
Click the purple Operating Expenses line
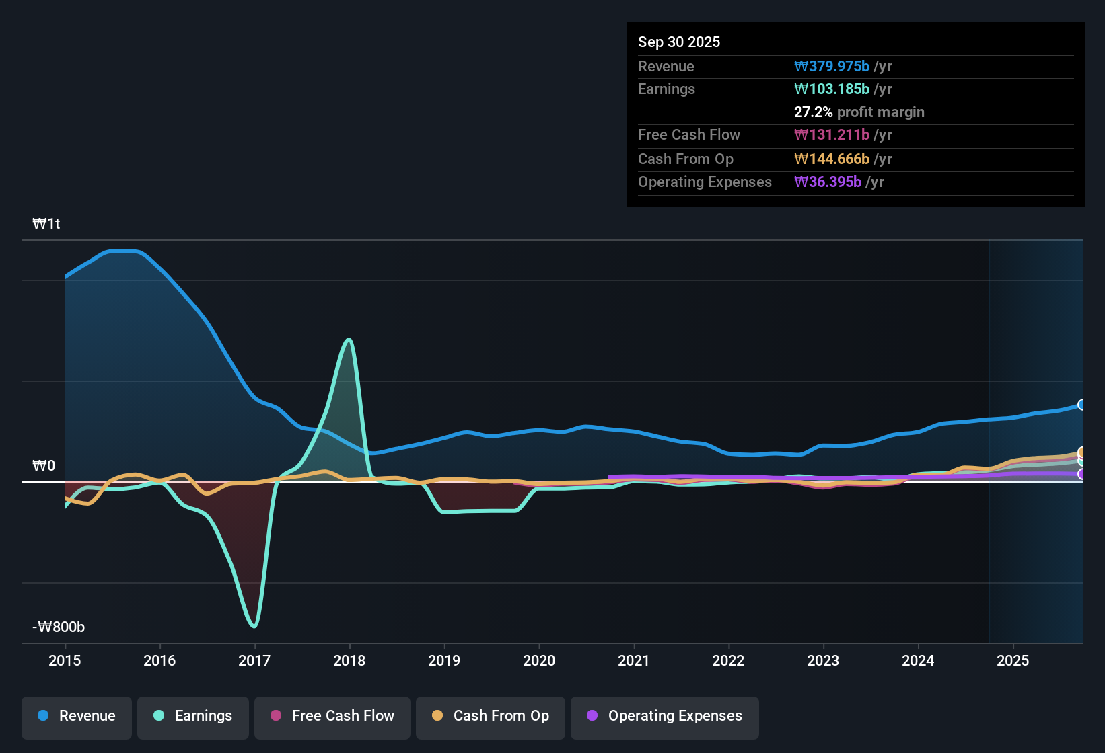tap(740, 477)
